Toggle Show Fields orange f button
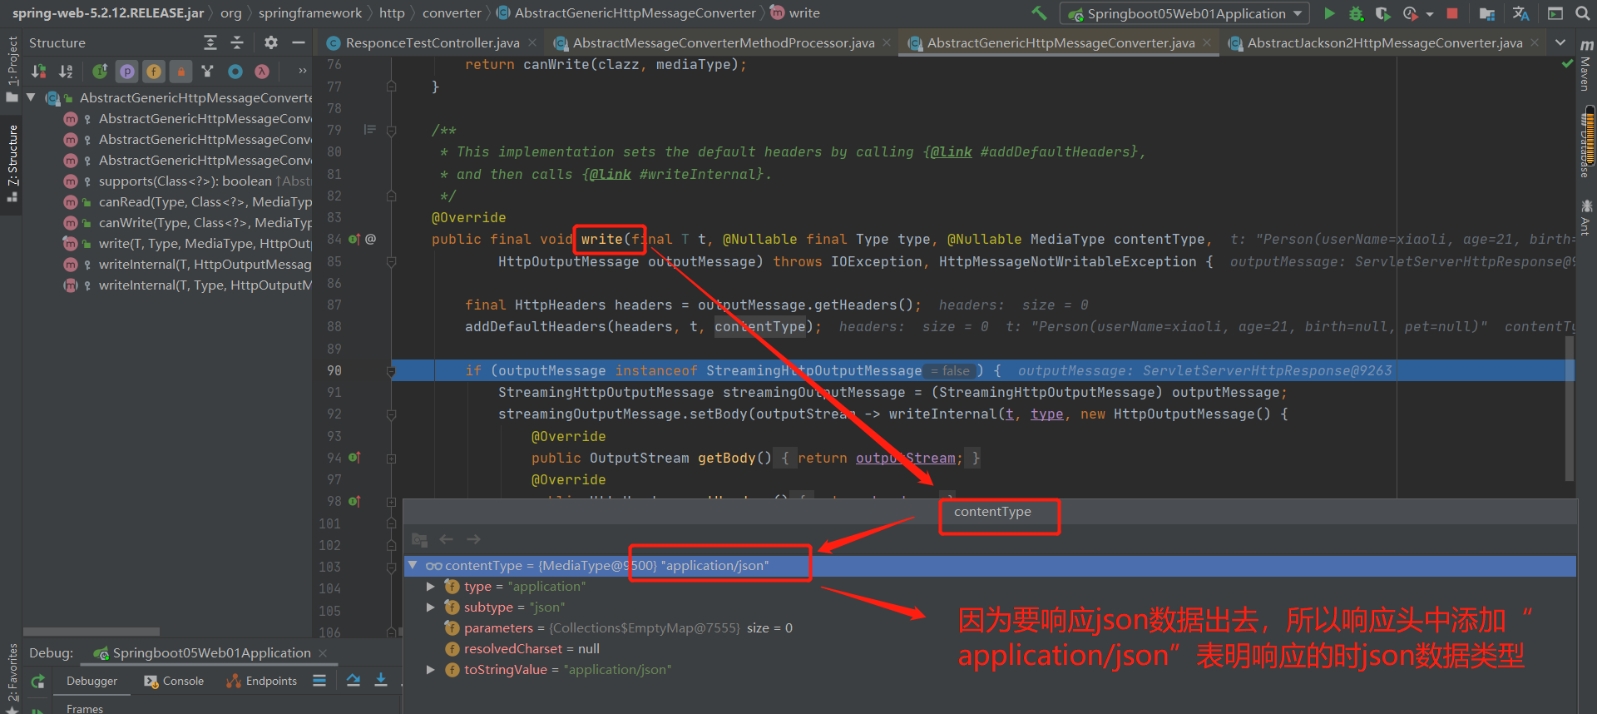Screen dimensions: 1597x714 pos(154,72)
